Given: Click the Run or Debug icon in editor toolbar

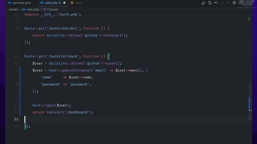Looking at the screenshot, I should [204, 3].
